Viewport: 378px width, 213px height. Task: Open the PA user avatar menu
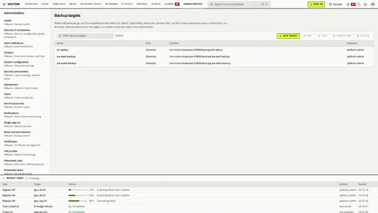(373, 4)
